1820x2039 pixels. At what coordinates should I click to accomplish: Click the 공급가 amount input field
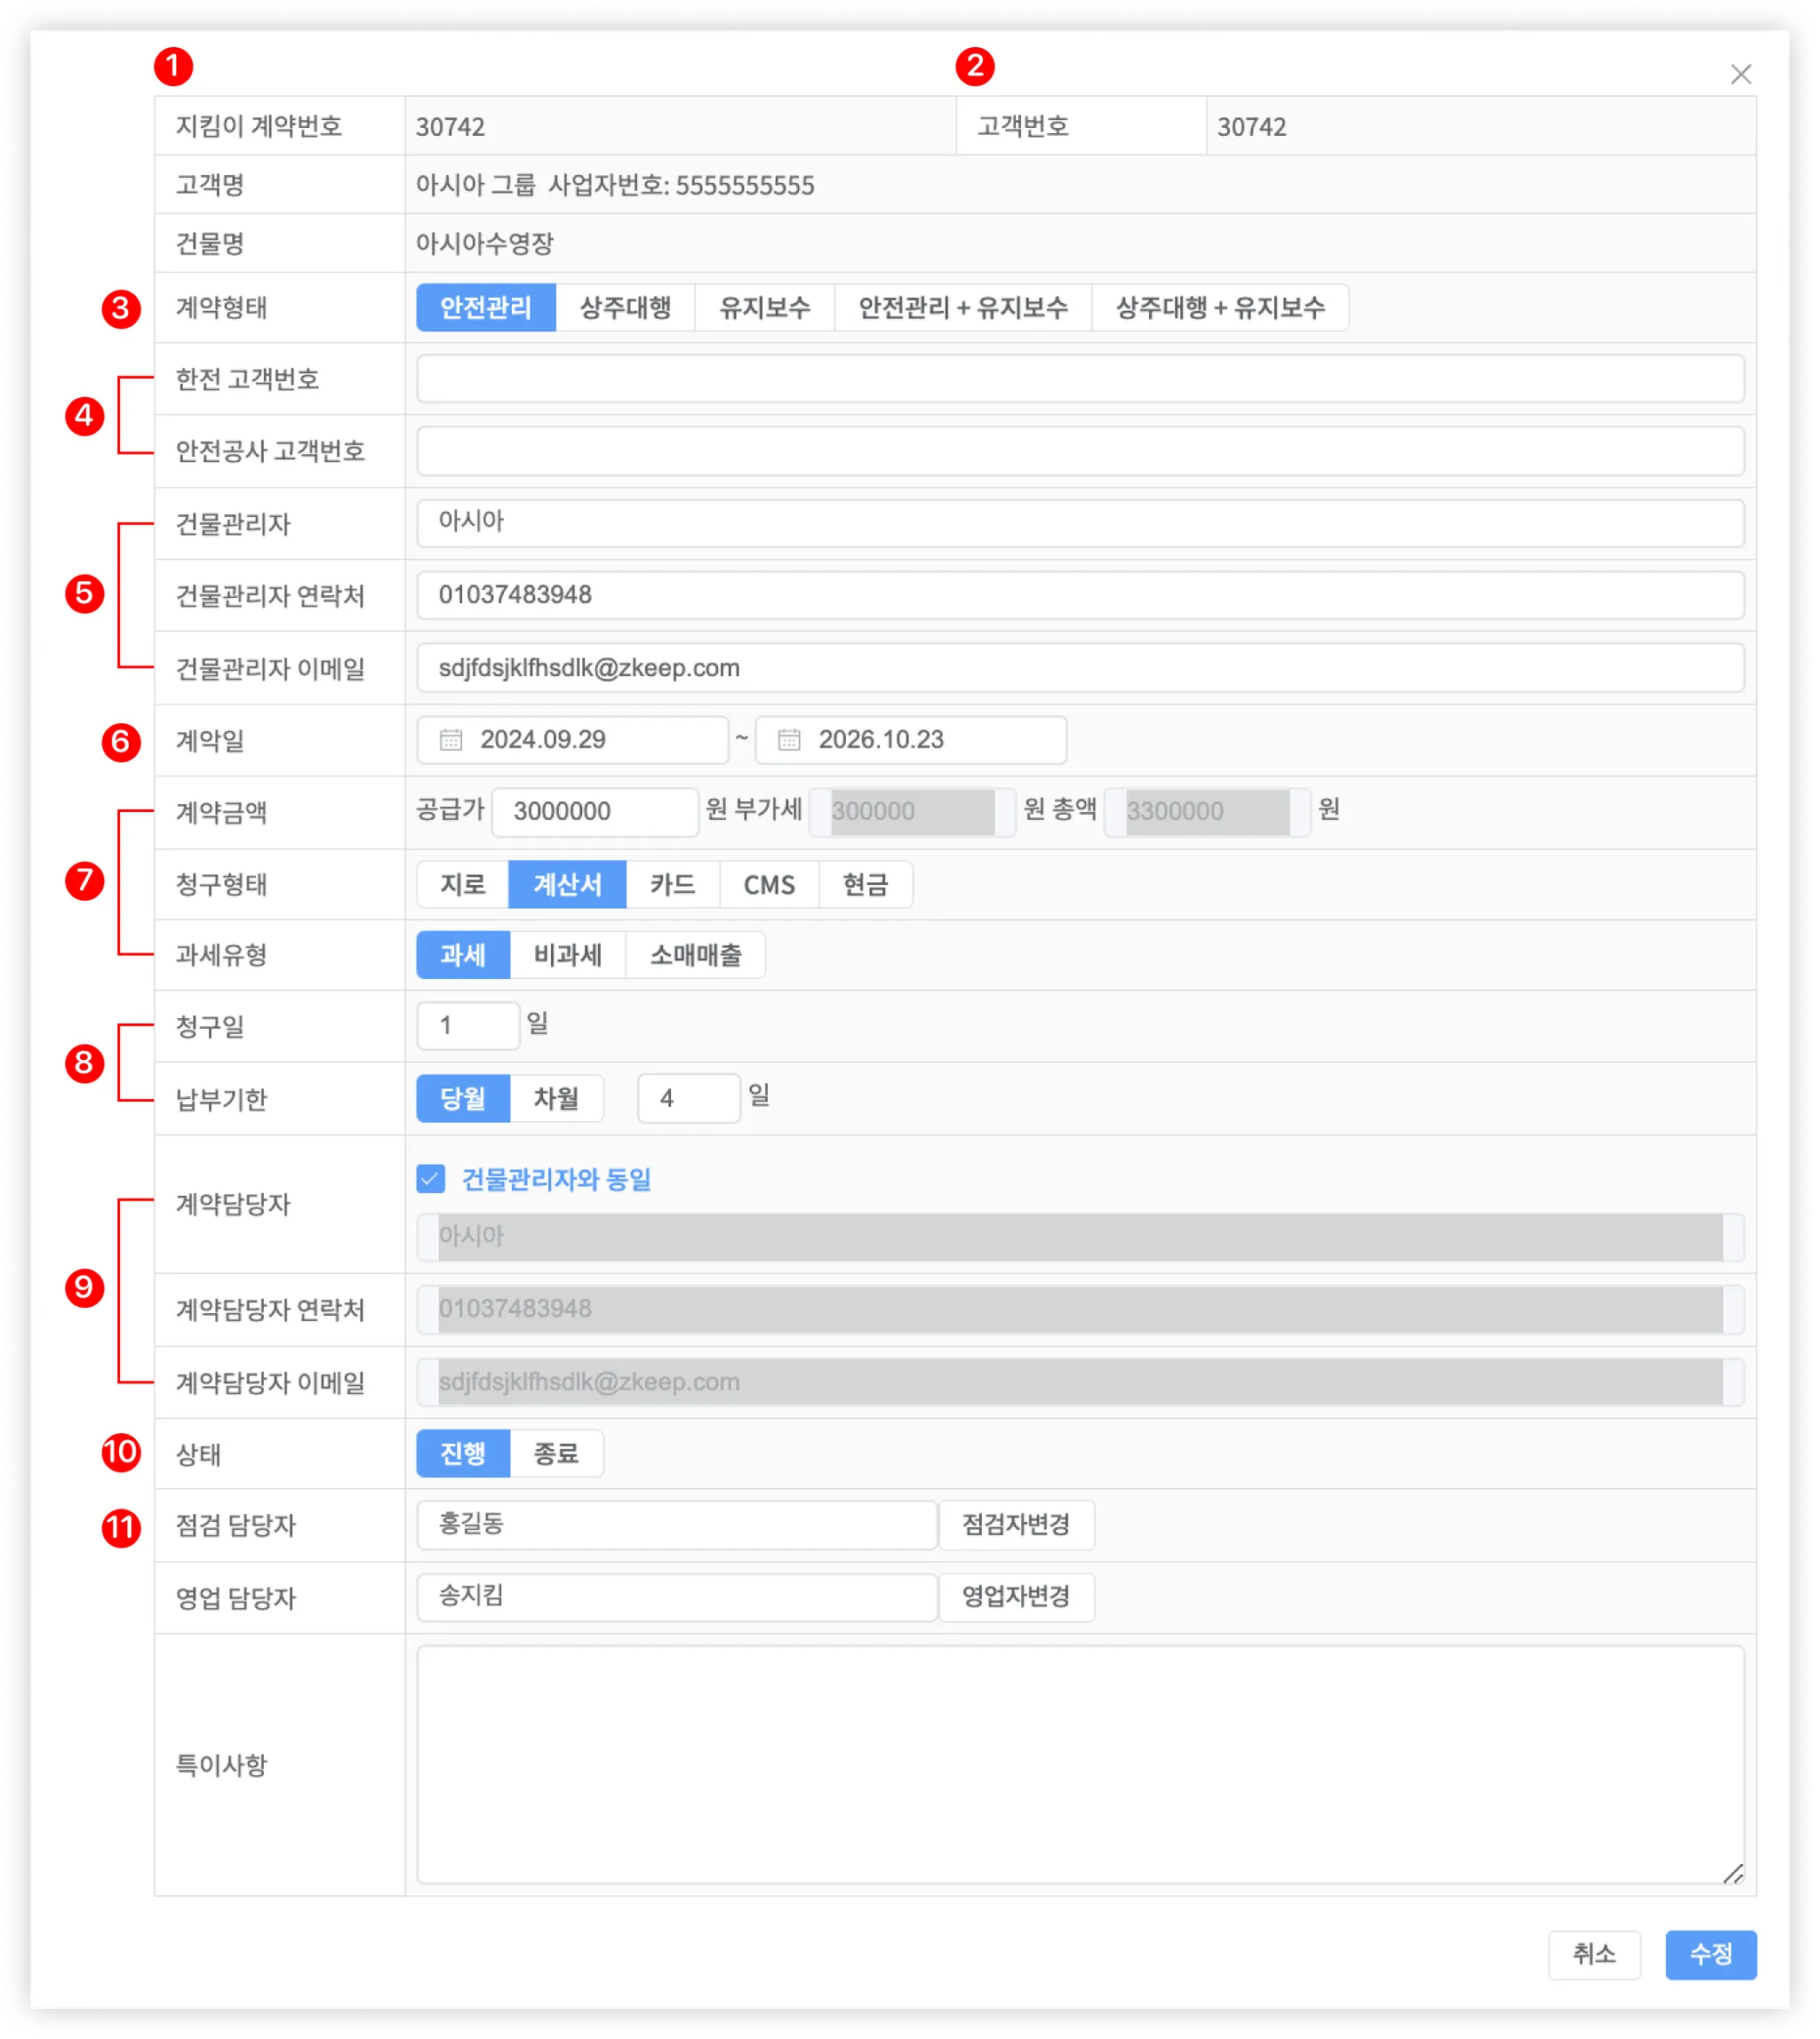tap(594, 812)
